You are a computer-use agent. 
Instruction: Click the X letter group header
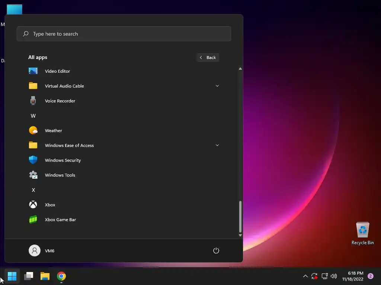pos(33,190)
